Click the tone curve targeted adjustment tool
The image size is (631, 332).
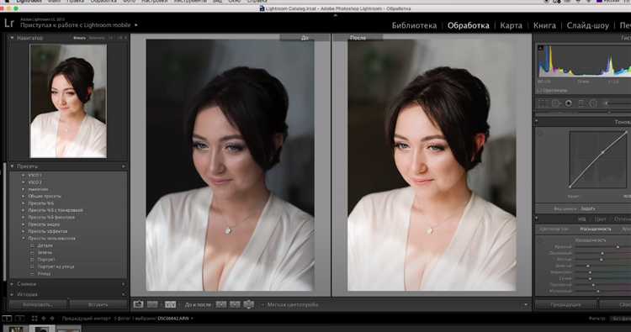click(x=540, y=134)
